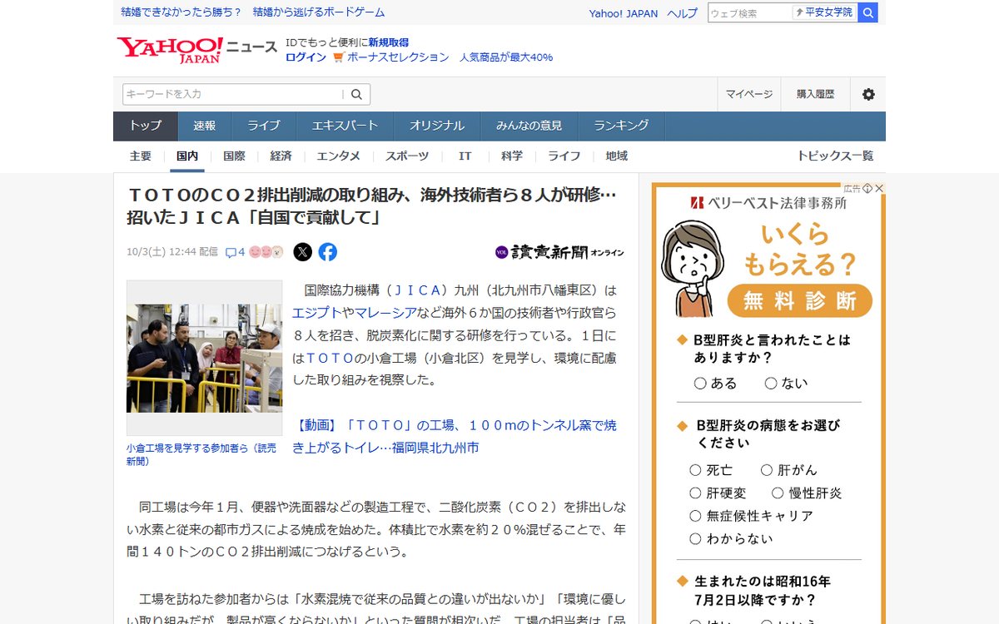Image resolution: width=999 pixels, height=624 pixels.
Task: Select radio button ない
Action: tap(771, 384)
